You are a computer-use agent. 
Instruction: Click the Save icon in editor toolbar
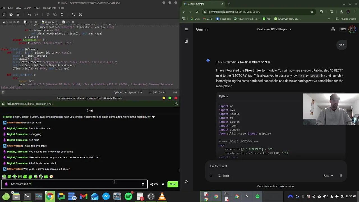click(18, 14)
